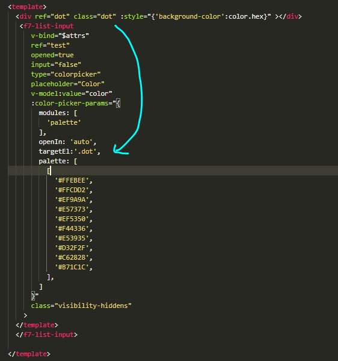Click openIn: 'auto' property
This screenshot has height=361, width=338.
(x=67, y=142)
